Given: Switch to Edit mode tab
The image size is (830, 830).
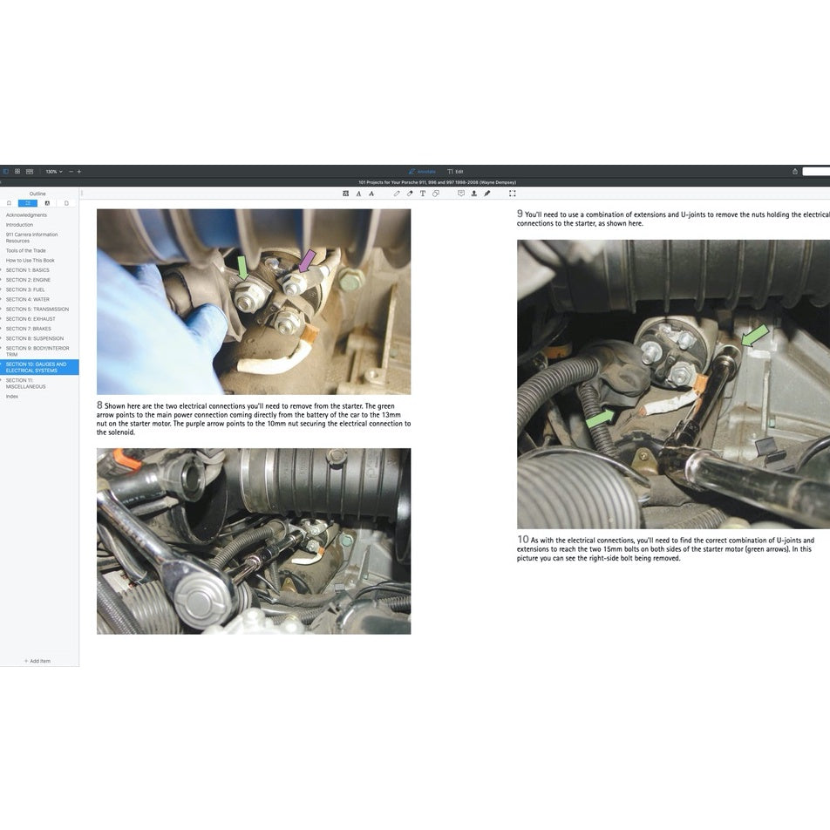Looking at the screenshot, I should (x=455, y=172).
